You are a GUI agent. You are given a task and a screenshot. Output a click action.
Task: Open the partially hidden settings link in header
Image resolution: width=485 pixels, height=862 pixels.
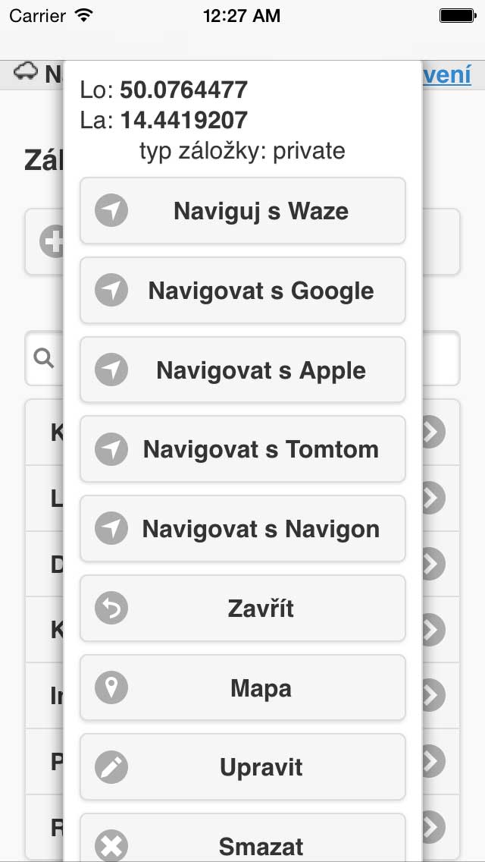(x=447, y=74)
